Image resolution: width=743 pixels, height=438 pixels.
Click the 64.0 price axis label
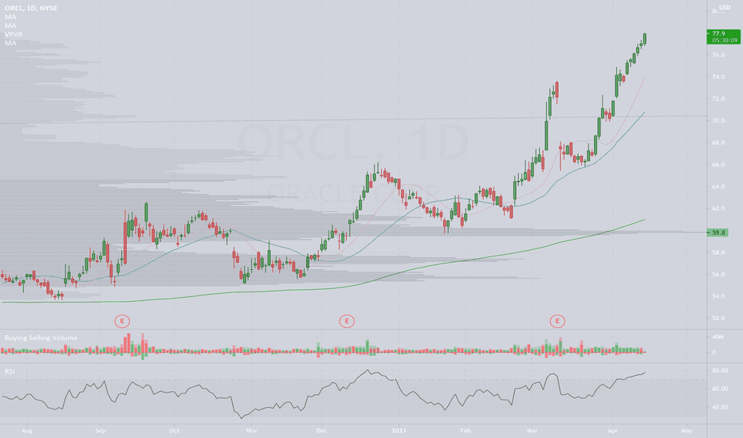coord(718,186)
